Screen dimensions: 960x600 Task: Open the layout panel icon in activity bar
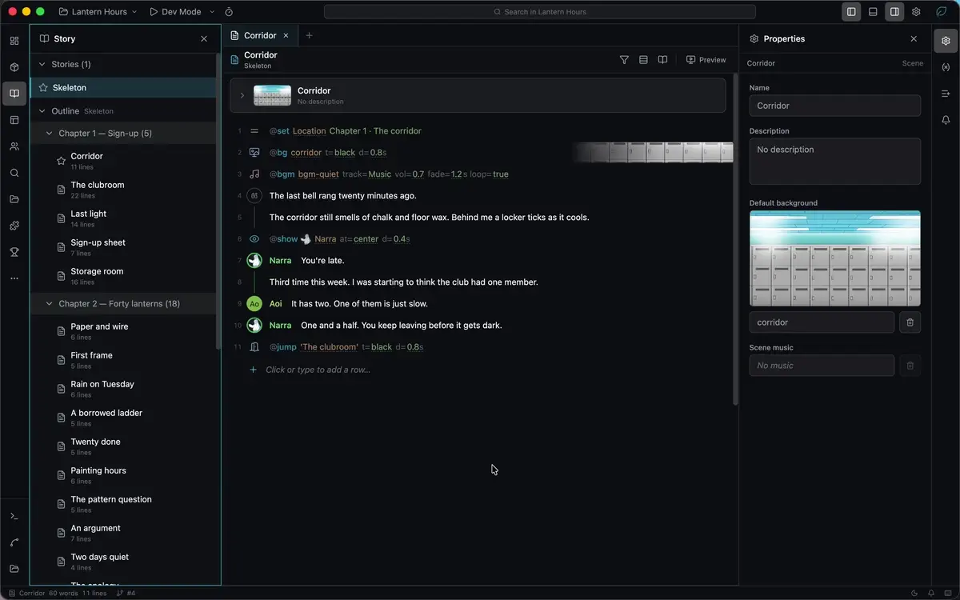point(14,120)
